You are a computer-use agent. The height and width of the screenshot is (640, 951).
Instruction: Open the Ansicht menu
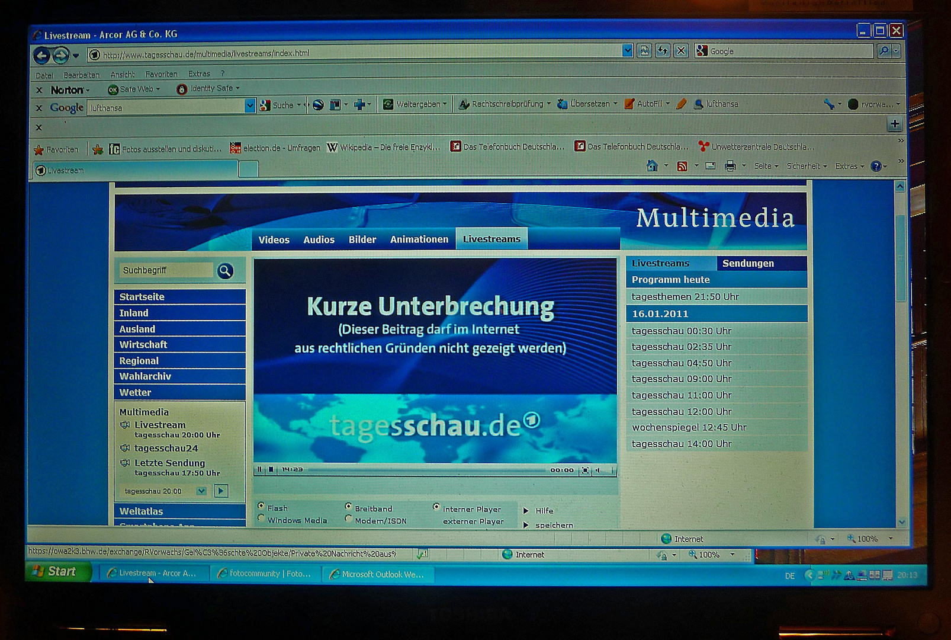coord(123,75)
